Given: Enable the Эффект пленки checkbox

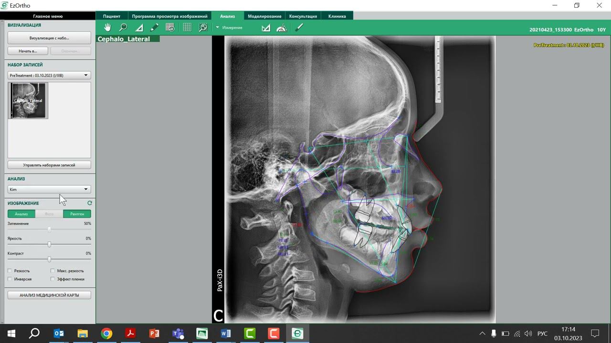Looking at the screenshot, I should click(x=53, y=279).
